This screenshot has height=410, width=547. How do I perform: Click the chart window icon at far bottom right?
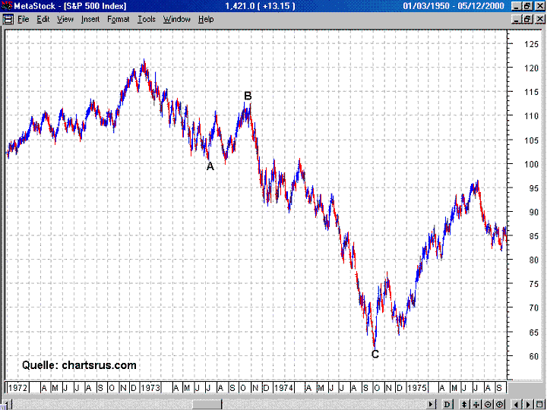(x=540, y=404)
